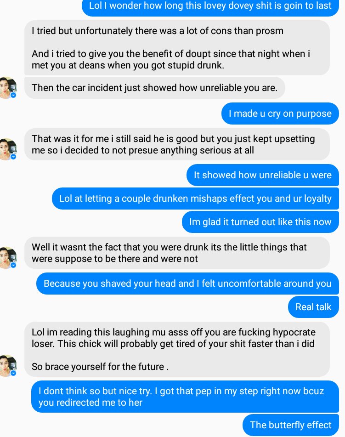Tap 'Then the car incident' gray message

click(155, 88)
